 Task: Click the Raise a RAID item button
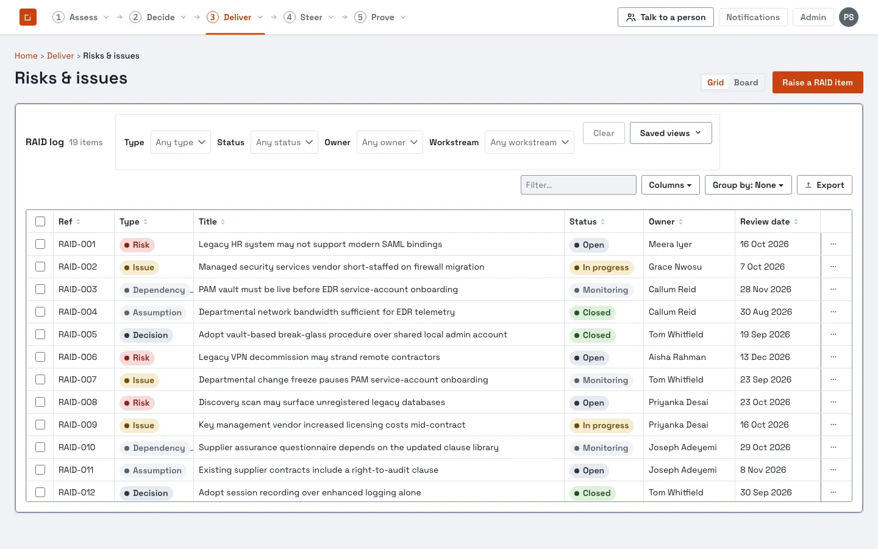coord(818,82)
